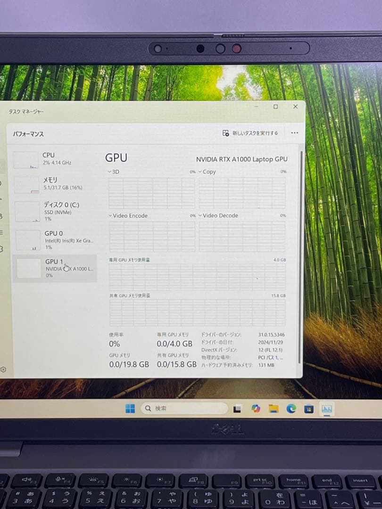Viewport: 382px width, 509px height.
Task: Select GPU 1 NVIDIA RTX A1000
Action: tap(53, 267)
